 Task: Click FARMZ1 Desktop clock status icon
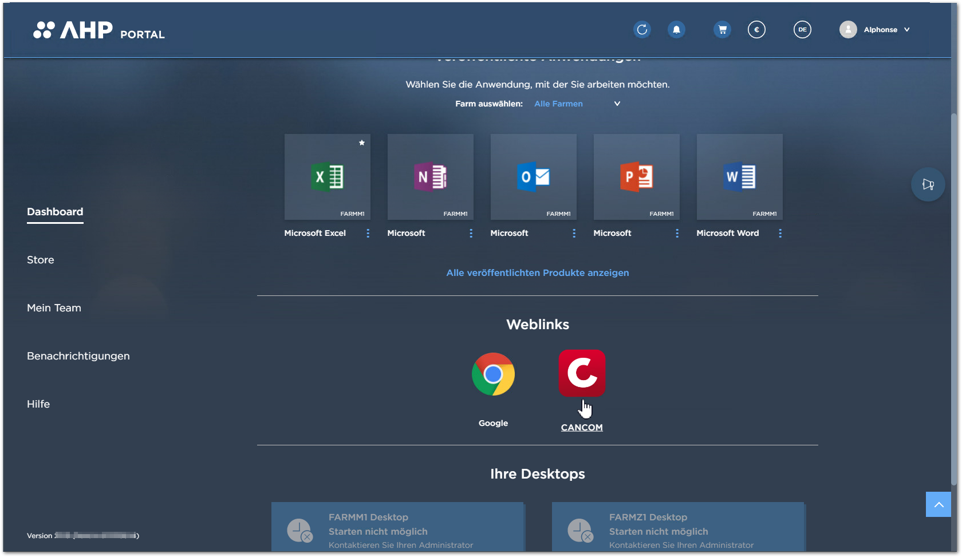coord(580,530)
